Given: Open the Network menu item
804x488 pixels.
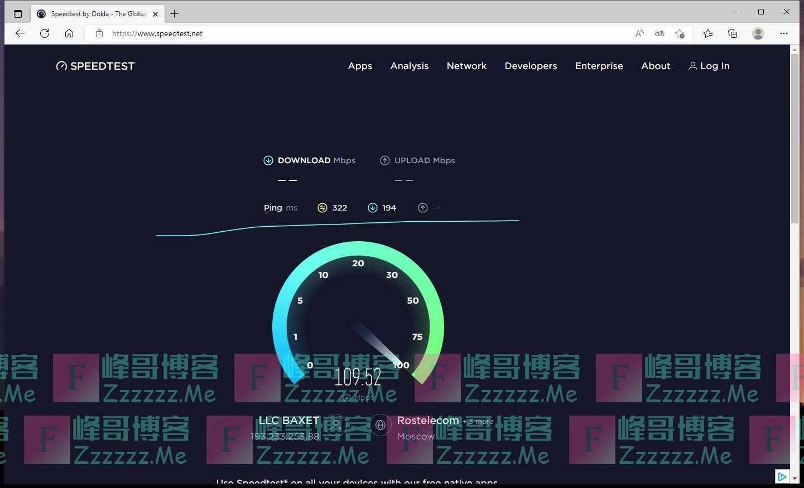Looking at the screenshot, I should click(x=466, y=66).
